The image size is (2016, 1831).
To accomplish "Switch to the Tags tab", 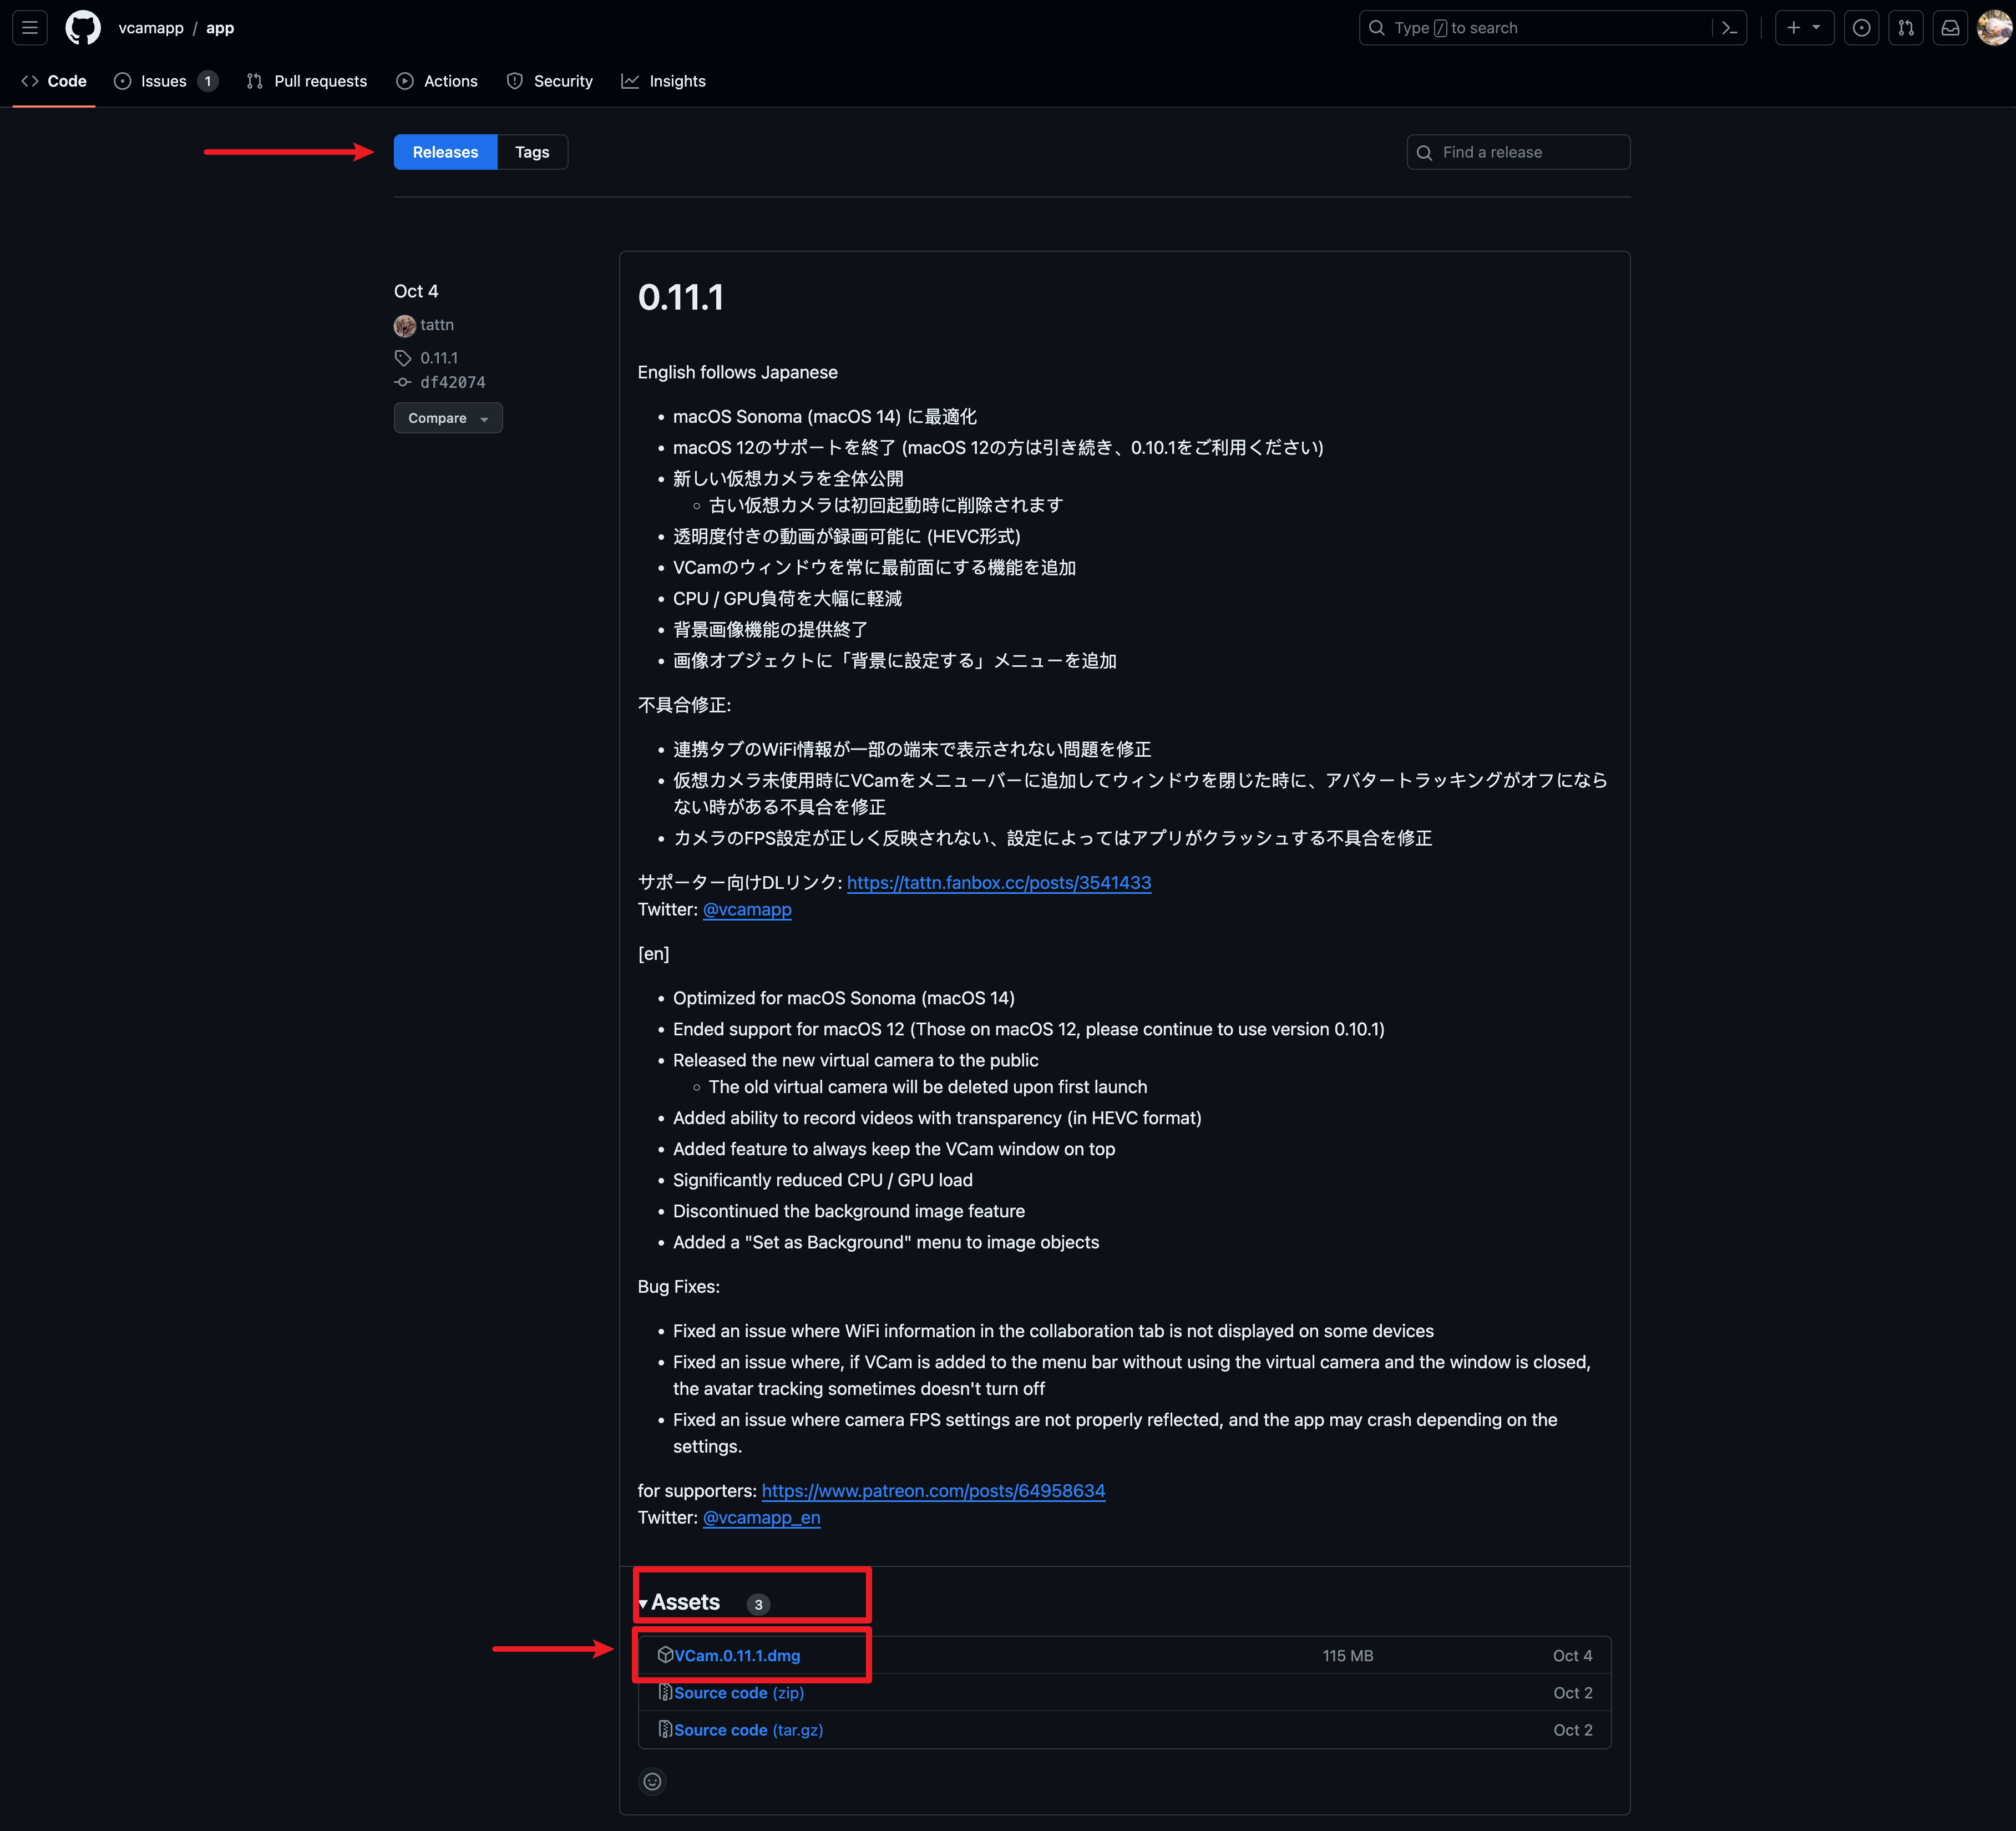I will point(532,152).
